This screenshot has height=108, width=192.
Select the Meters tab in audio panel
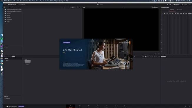pyautogui.click(x=172, y=10)
